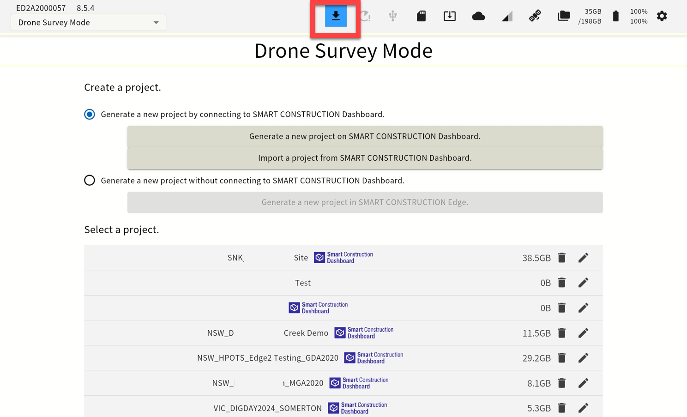Image resolution: width=687 pixels, height=417 pixels.
Task: Select the Creek Demo project row
Action: 343,333
